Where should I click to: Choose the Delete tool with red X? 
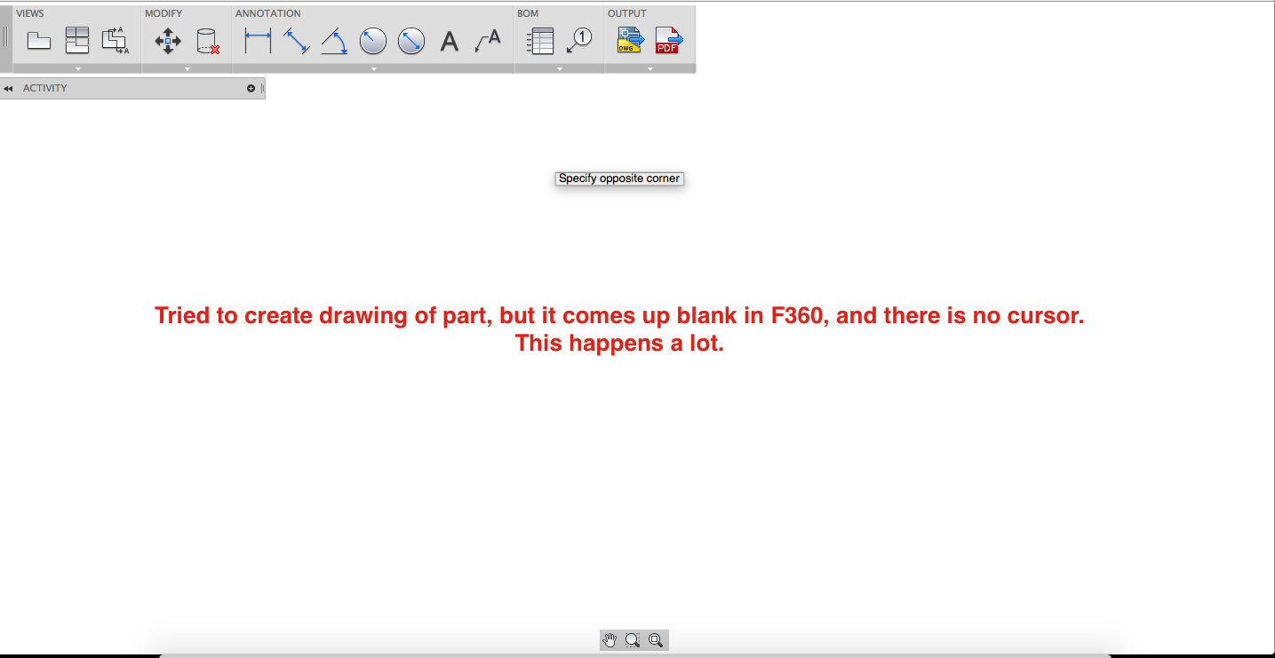pos(208,41)
